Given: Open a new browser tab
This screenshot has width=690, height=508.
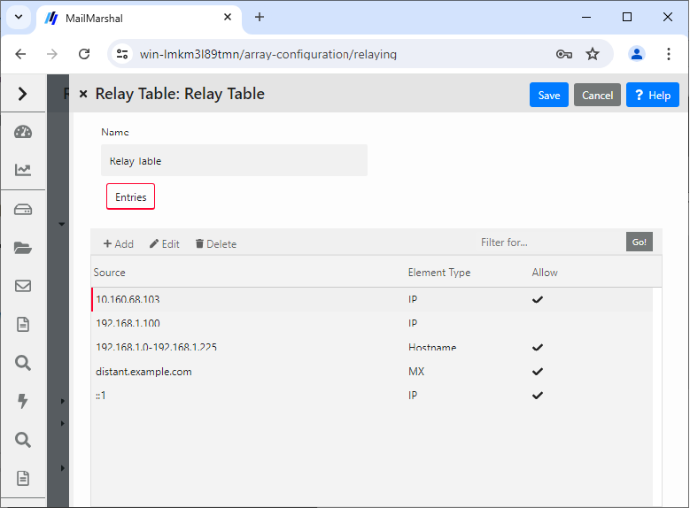Looking at the screenshot, I should pos(260,17).
